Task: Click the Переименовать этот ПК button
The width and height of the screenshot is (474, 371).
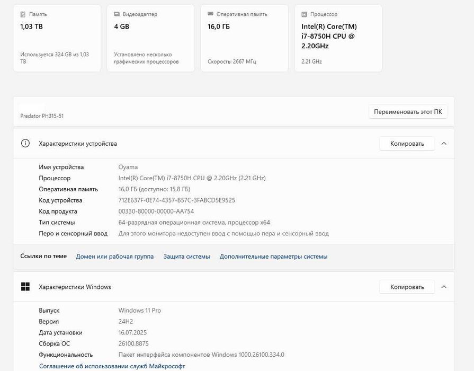Action: (408, 112)
